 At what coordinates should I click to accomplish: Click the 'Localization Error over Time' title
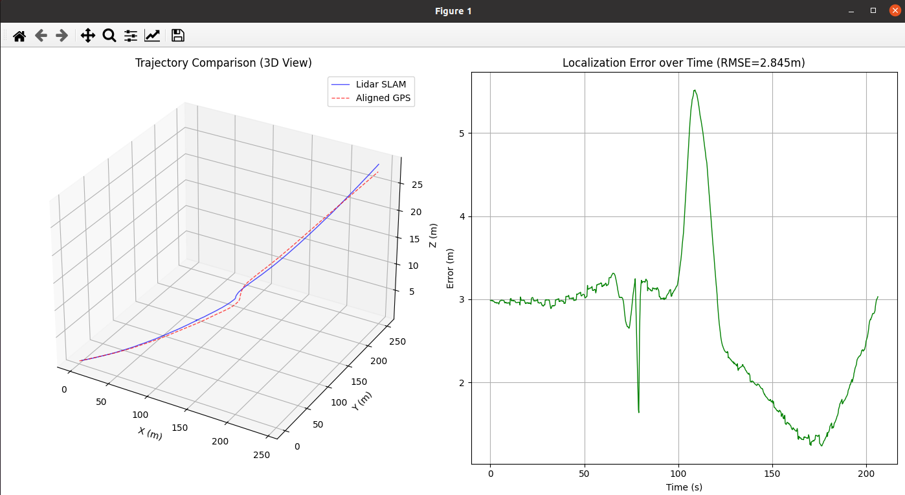click(684, 63)
